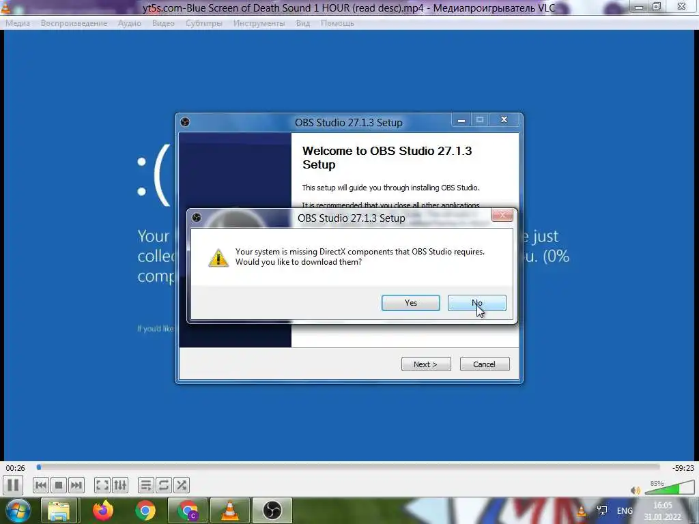Launch Firefox from the taskbar

pos(103,510)
